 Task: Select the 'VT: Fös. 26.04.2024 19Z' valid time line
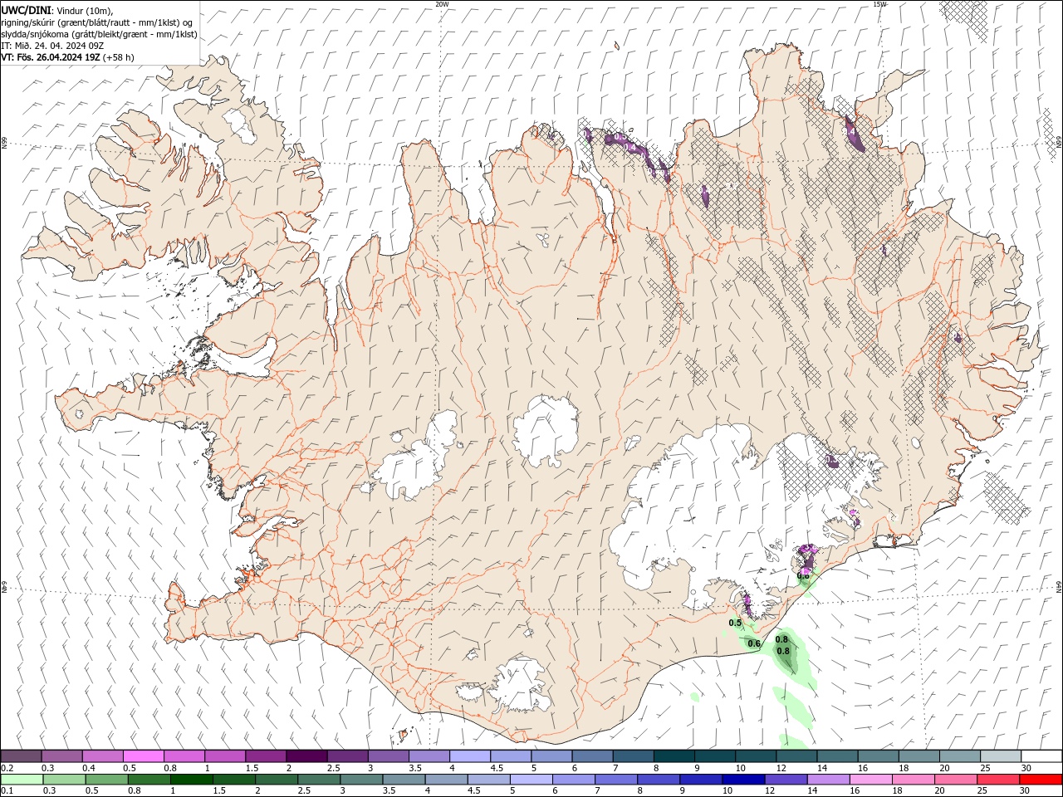(x=51, y=57)
